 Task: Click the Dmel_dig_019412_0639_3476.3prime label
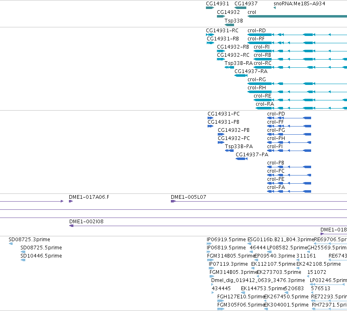pyautogui.click(x=258, y=280)
